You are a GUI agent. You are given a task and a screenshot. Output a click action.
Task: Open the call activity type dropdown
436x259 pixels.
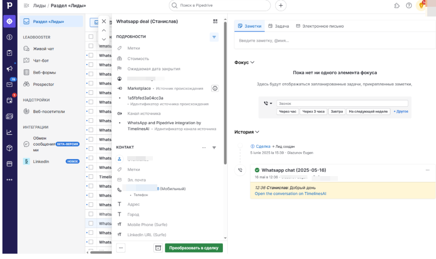pyautogui.click(x=268, y=103)
